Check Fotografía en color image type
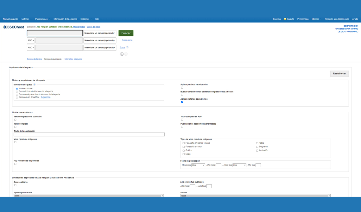361x212 pixels. point(183,147)
